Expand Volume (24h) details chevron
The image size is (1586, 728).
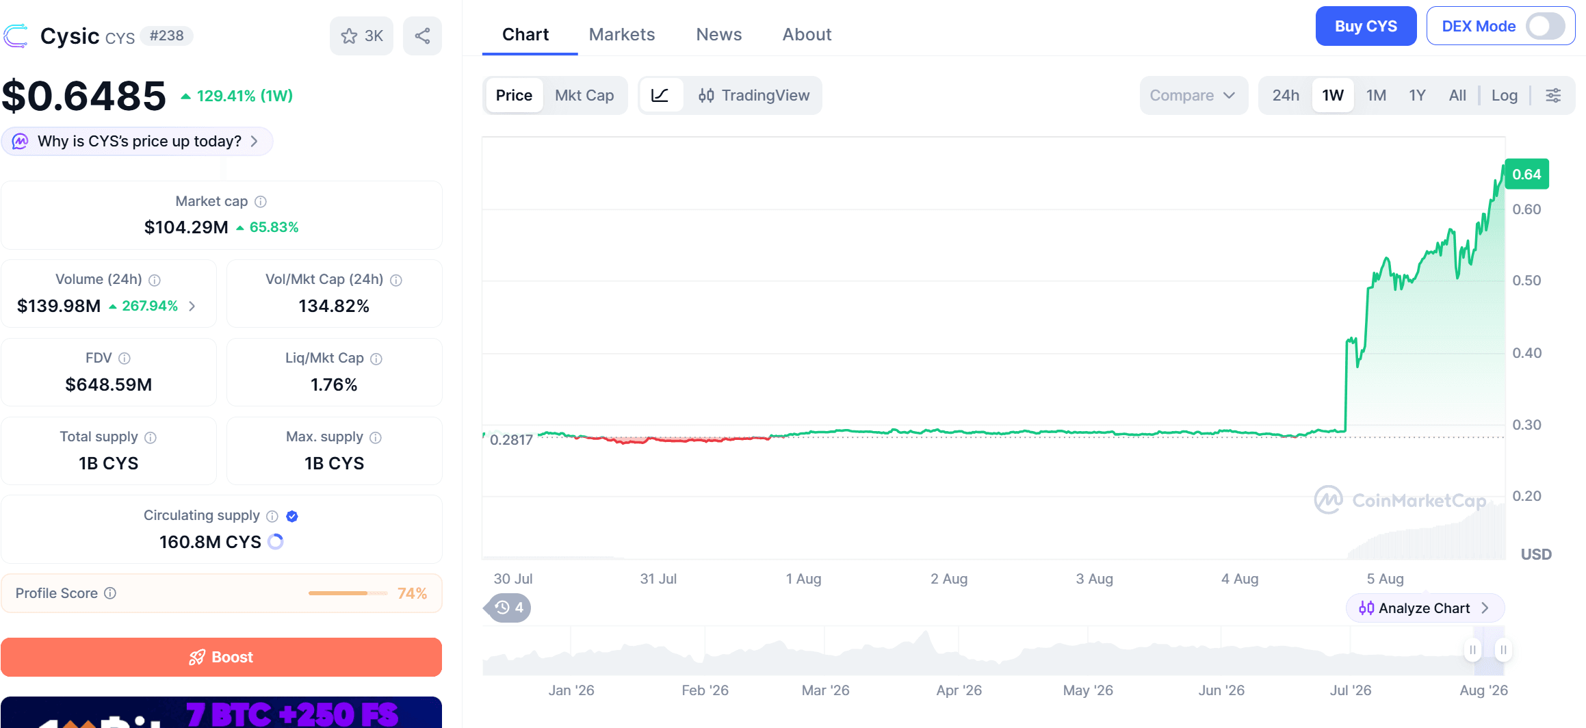pos(192,306)
